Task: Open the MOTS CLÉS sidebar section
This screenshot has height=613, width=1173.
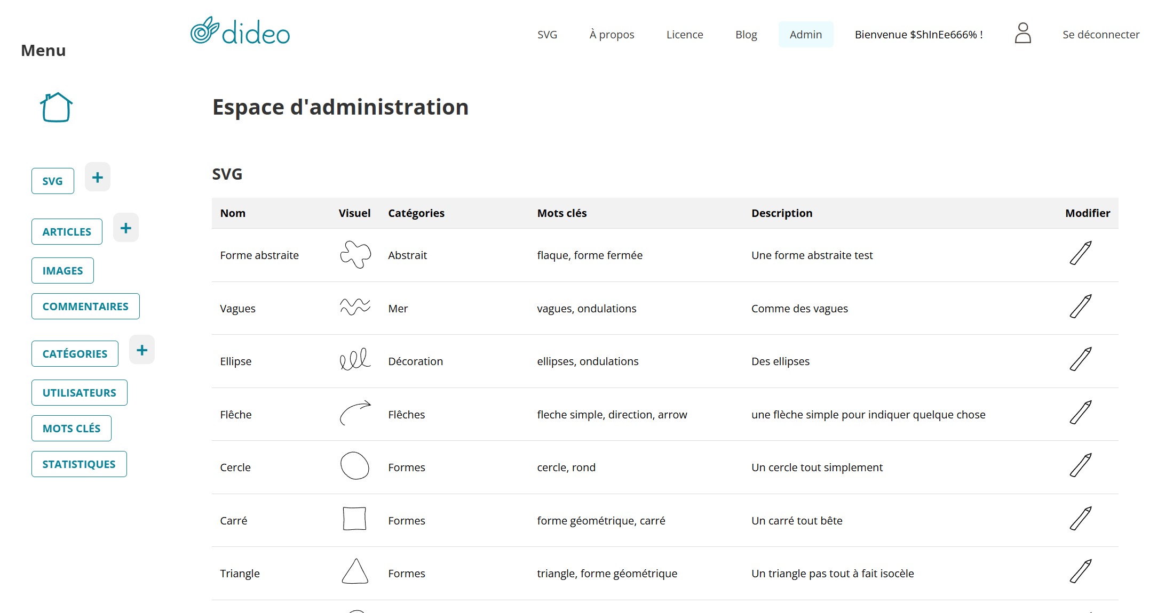Action: pyautogui.click(x=72, y=429)
